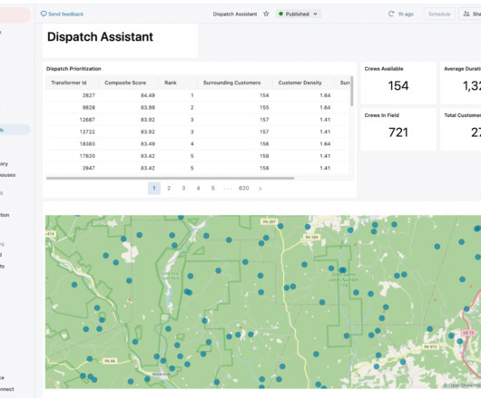Click the Dispatch Assistant title heading
Viewport: 481px width, 401px height.
click(100, 37)
